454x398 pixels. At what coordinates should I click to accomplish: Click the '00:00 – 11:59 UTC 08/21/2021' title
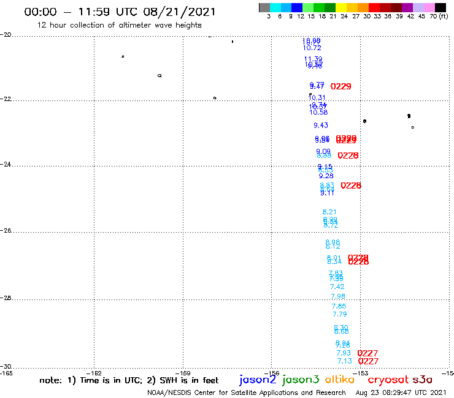click(120, 12)
